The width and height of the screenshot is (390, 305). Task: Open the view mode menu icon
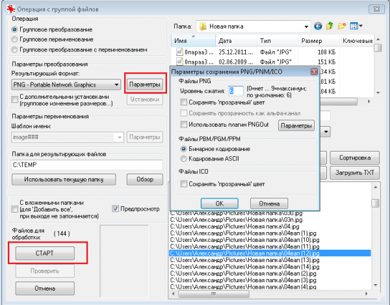coord(356,27)
